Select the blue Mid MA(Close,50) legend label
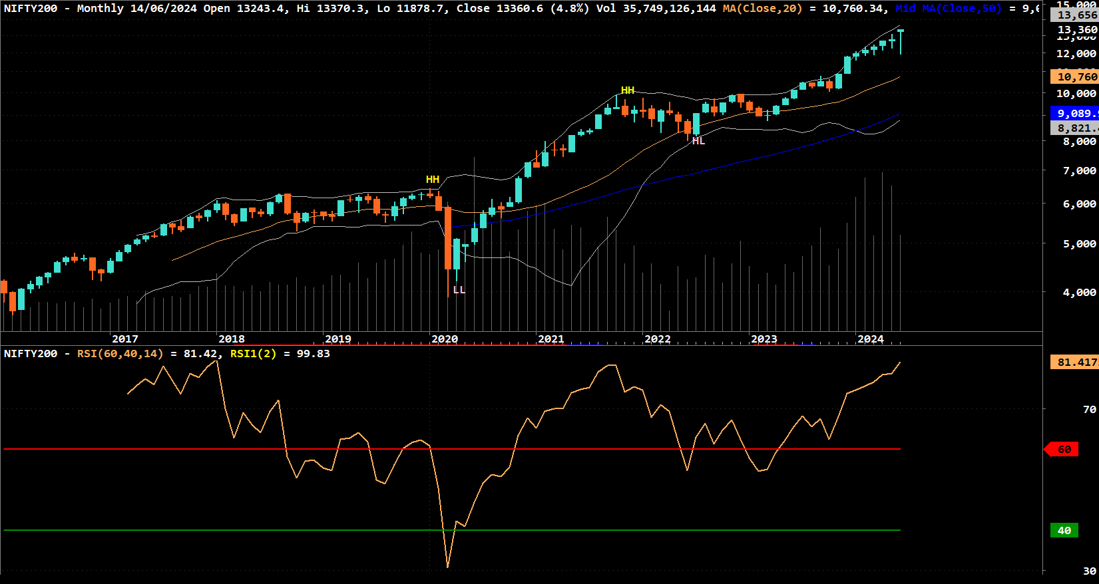This screenshot has height=584, width=1099. coord(948,8)
